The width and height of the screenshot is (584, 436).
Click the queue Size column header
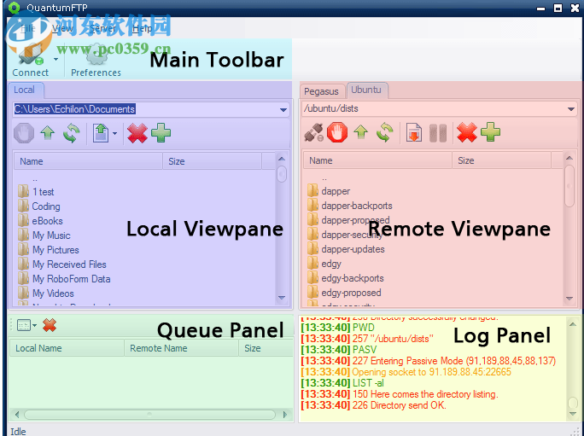pos(266,348)
